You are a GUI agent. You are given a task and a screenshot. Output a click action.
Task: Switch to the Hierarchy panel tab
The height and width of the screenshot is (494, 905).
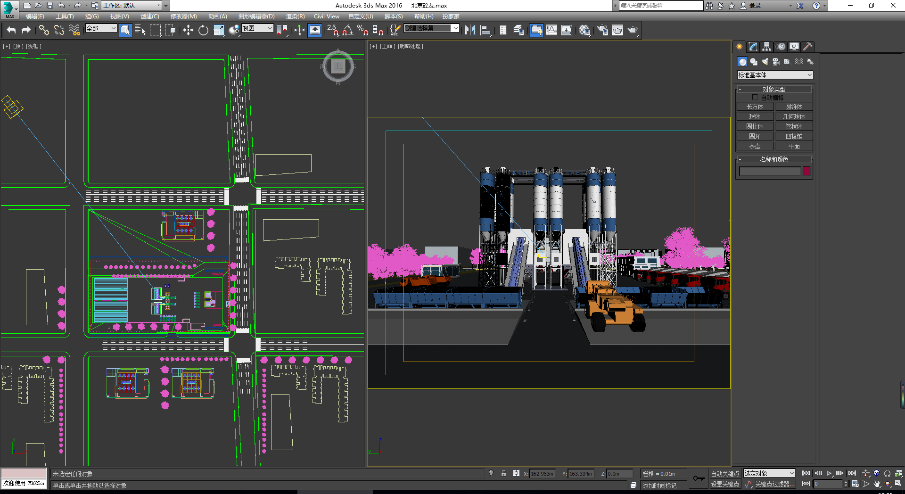[767, 47]
